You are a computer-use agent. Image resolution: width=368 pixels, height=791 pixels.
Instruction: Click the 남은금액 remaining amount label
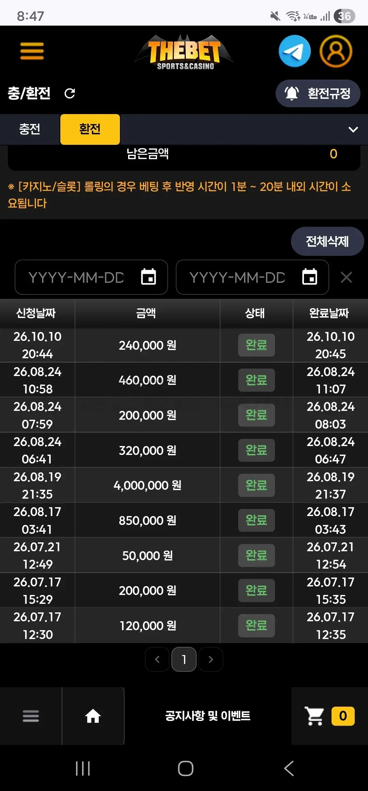148,154
